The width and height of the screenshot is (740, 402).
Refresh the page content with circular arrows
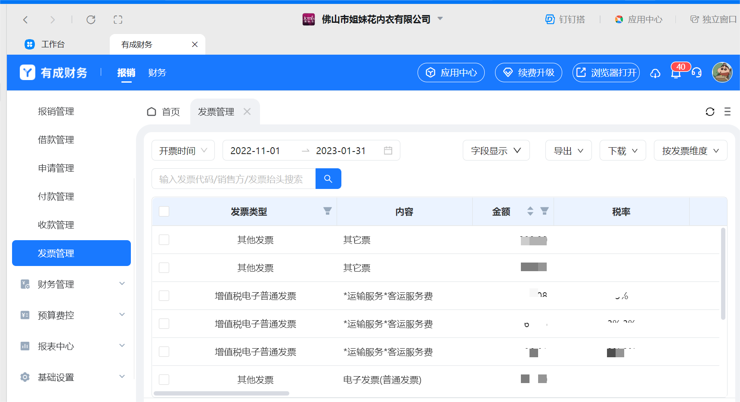710,112
